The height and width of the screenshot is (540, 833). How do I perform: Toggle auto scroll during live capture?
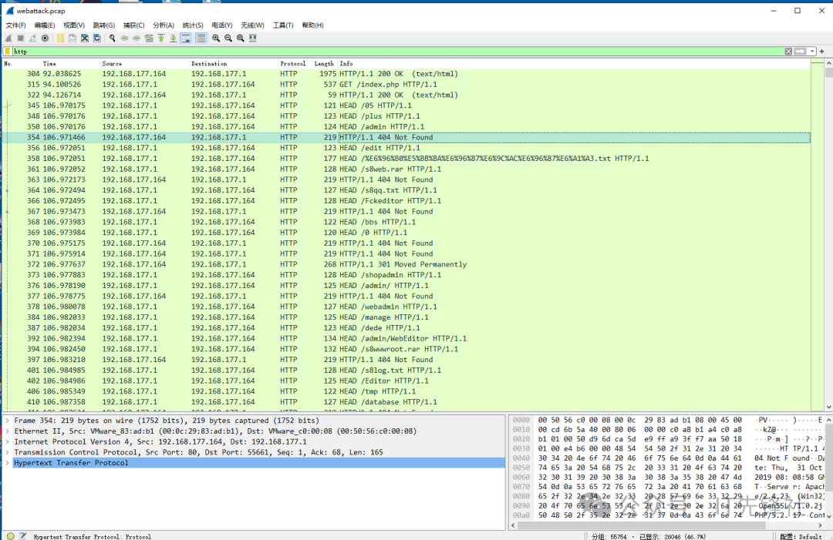click(x=187, y=38)
